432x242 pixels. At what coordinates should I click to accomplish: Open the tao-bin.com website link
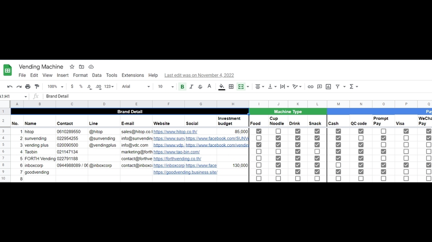tap(176, 152)
